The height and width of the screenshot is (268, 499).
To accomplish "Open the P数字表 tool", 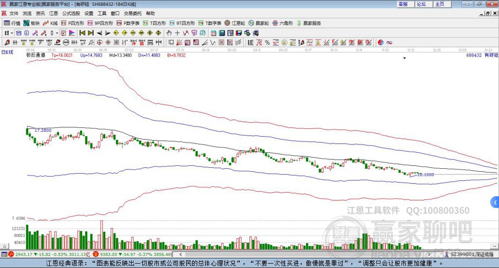I will [128, 23].
